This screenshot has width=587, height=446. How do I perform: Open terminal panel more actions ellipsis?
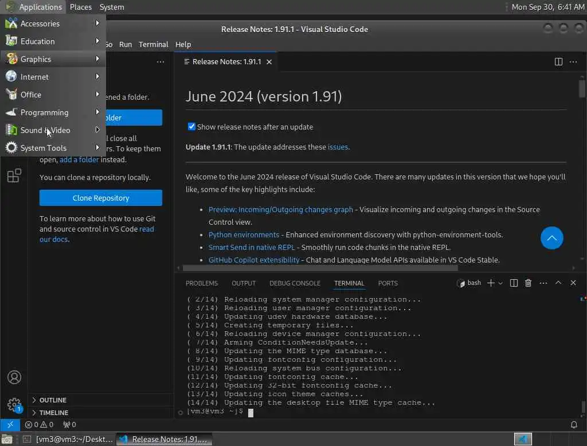tap(543, 283)
